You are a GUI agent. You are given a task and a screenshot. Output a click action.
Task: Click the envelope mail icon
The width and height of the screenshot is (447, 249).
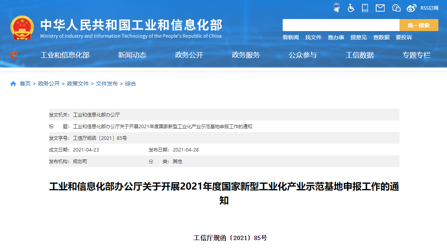click(x=380, y=8)
